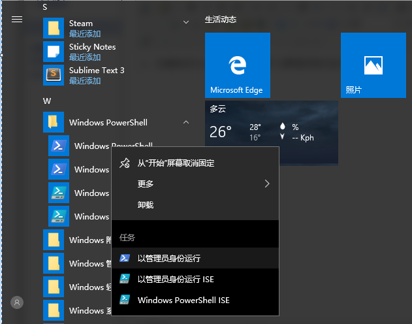Click the second PowerShell ISE icon in list

(x=59, y=216)
